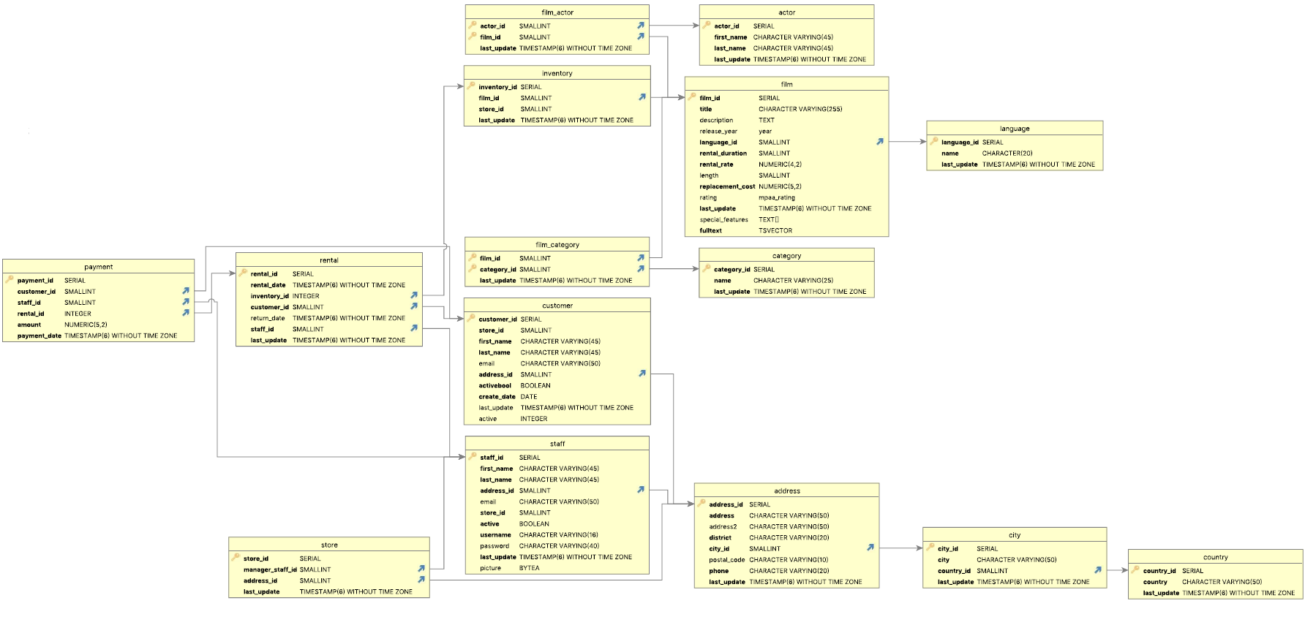Click the key icon beside address_id in address table
The height and width of the screenshot is (617, 1305).
pos(702,503)
